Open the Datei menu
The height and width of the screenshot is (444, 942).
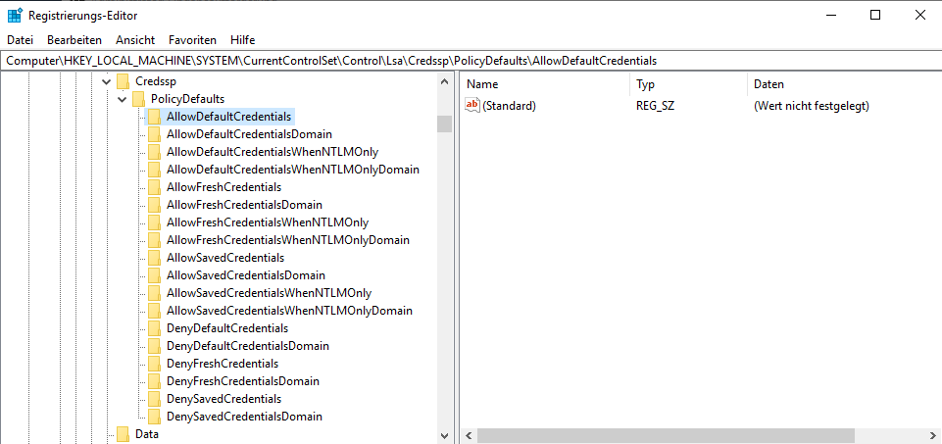(20, 40)
